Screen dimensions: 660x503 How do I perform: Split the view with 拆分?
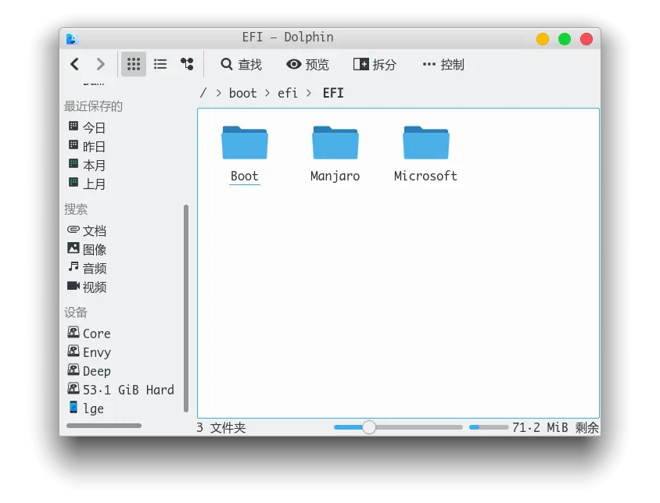tap(375, 65)
